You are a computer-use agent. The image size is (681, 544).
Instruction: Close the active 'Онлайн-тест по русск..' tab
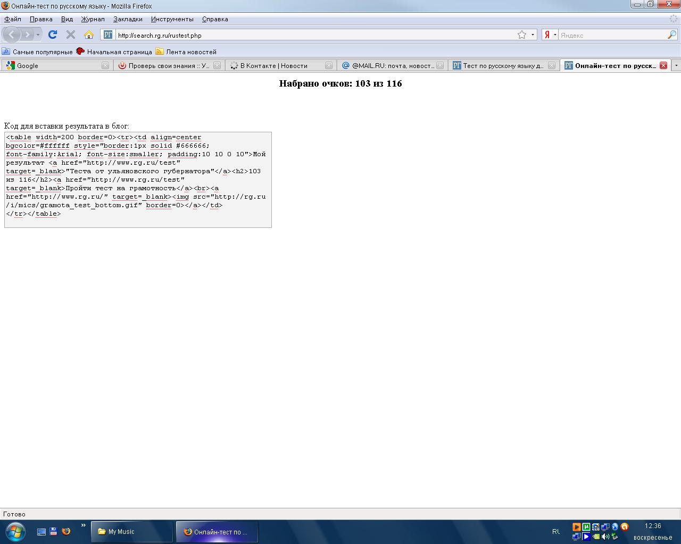[663, 65]
